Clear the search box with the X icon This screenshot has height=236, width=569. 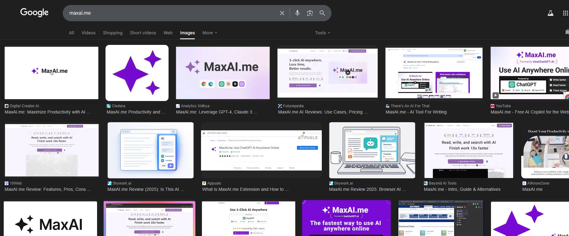[282, 13]
